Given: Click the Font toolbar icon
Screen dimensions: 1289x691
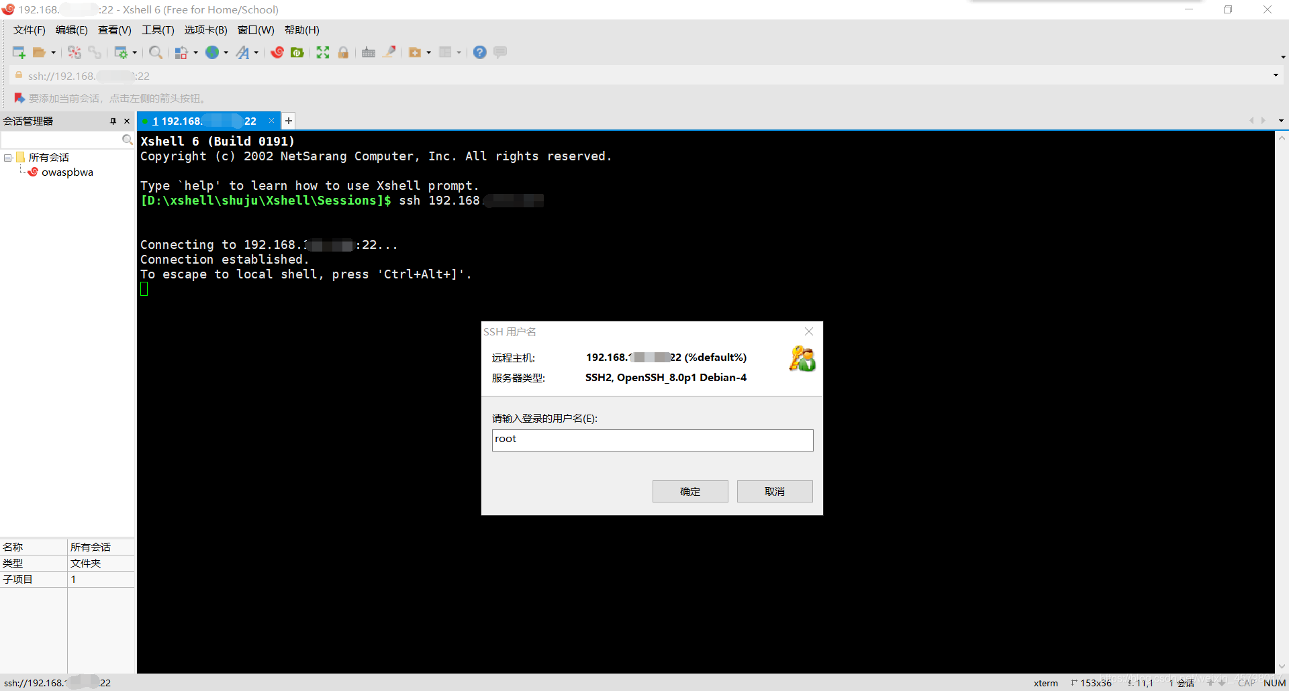Looking at the screenshot, I should 242,52.
